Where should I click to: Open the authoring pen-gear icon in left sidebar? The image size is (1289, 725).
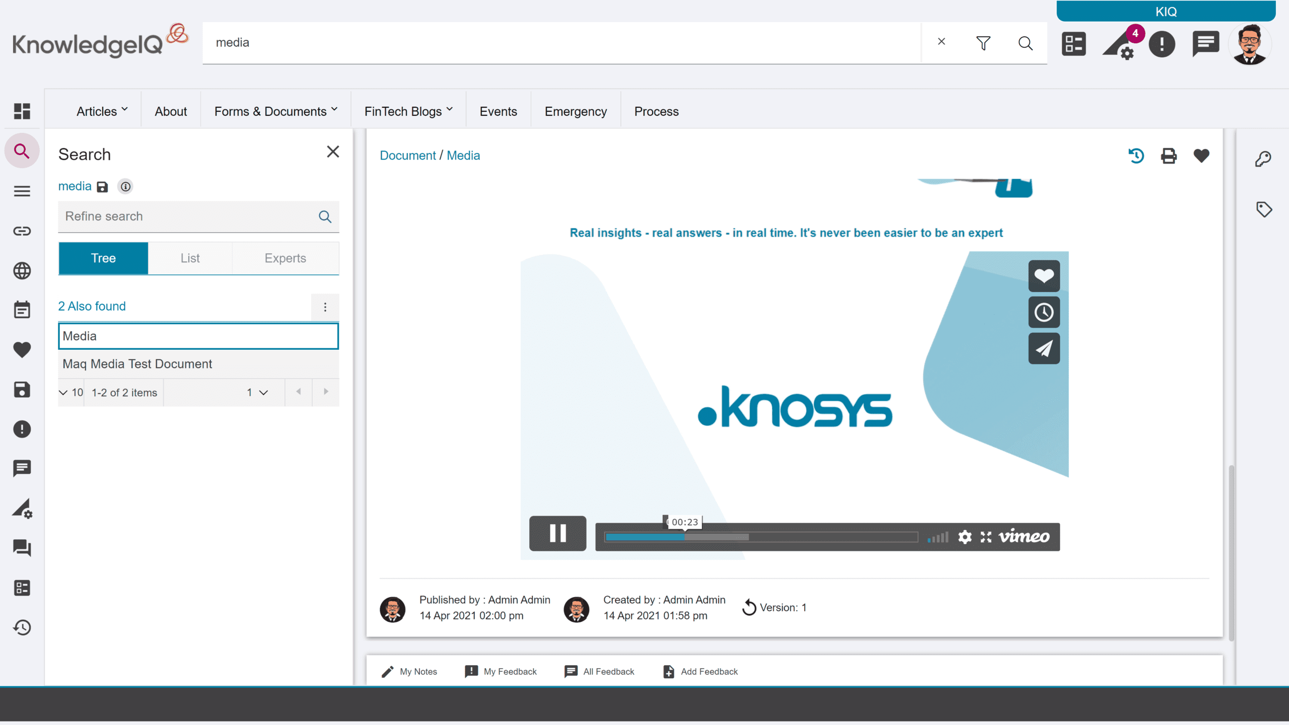[x=22, y=509]
